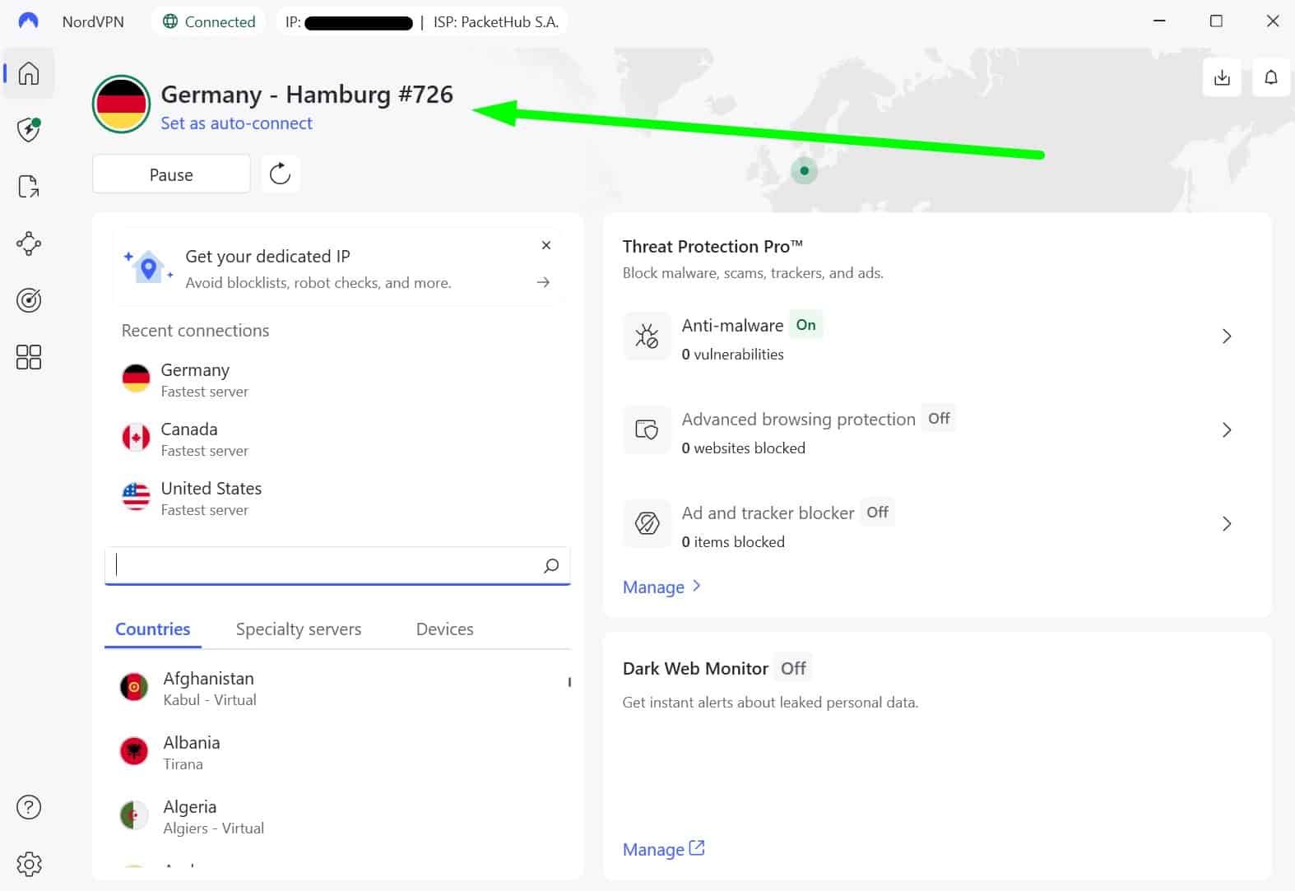
Task: Open Dark Web Monitor Manage link
Action: tap(664, 849)
